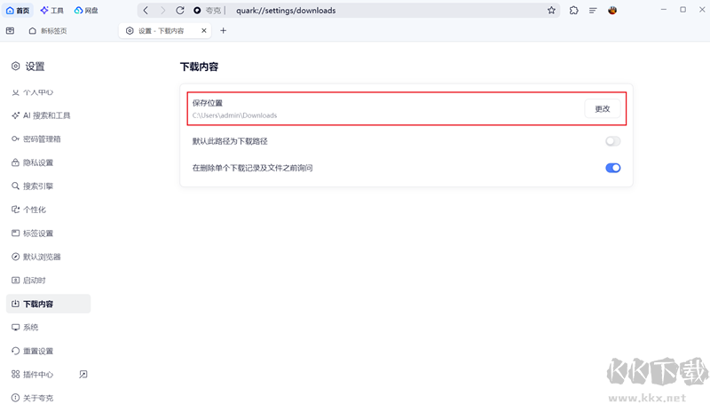
Task: Open 网盘 cloud drive
Action: click(x=86, y=11)
